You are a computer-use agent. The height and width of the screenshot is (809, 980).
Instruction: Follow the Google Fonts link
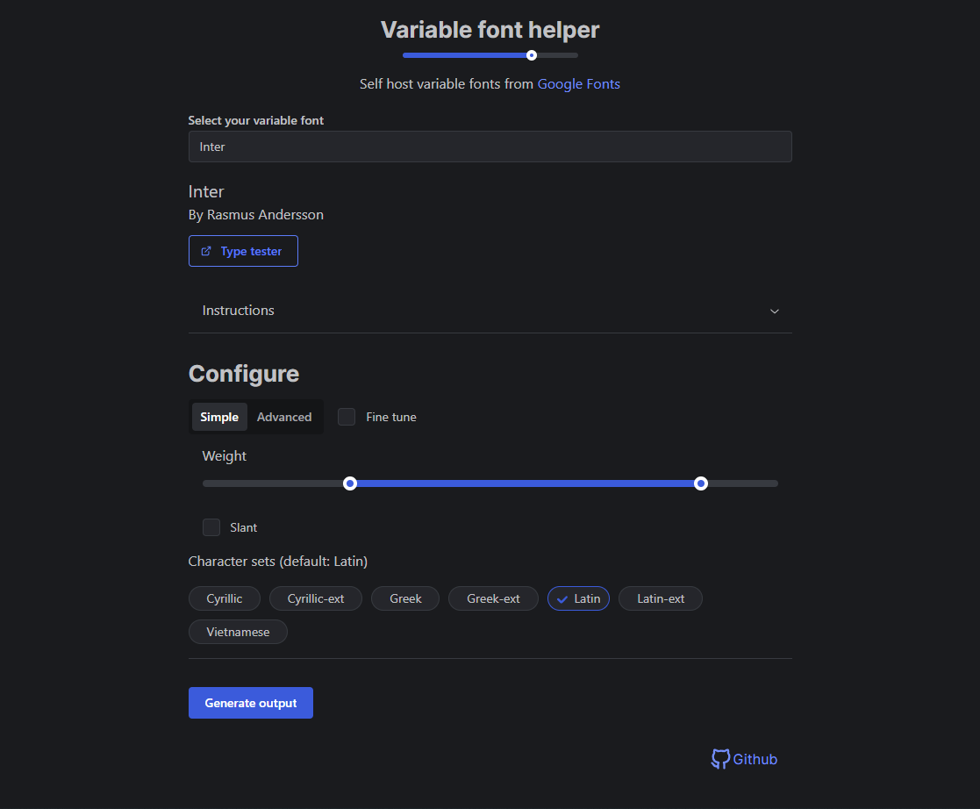pyautogui.click(x=579, y=83)
